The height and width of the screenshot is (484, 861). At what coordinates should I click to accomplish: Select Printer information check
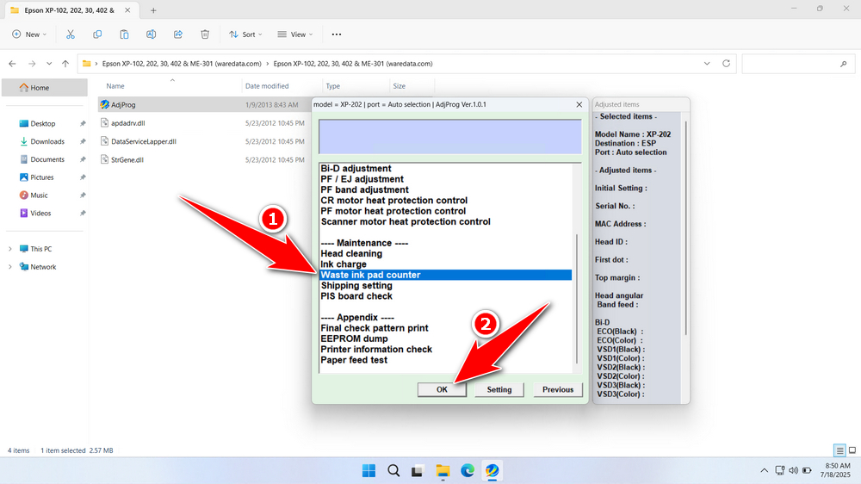pos(376,350)
